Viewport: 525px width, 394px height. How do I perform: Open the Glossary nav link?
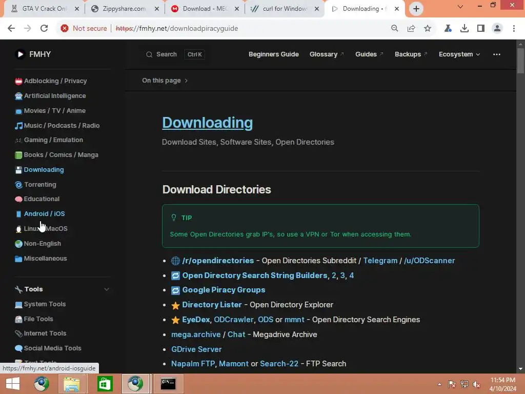pyautogui.click(x=327, y=54)
